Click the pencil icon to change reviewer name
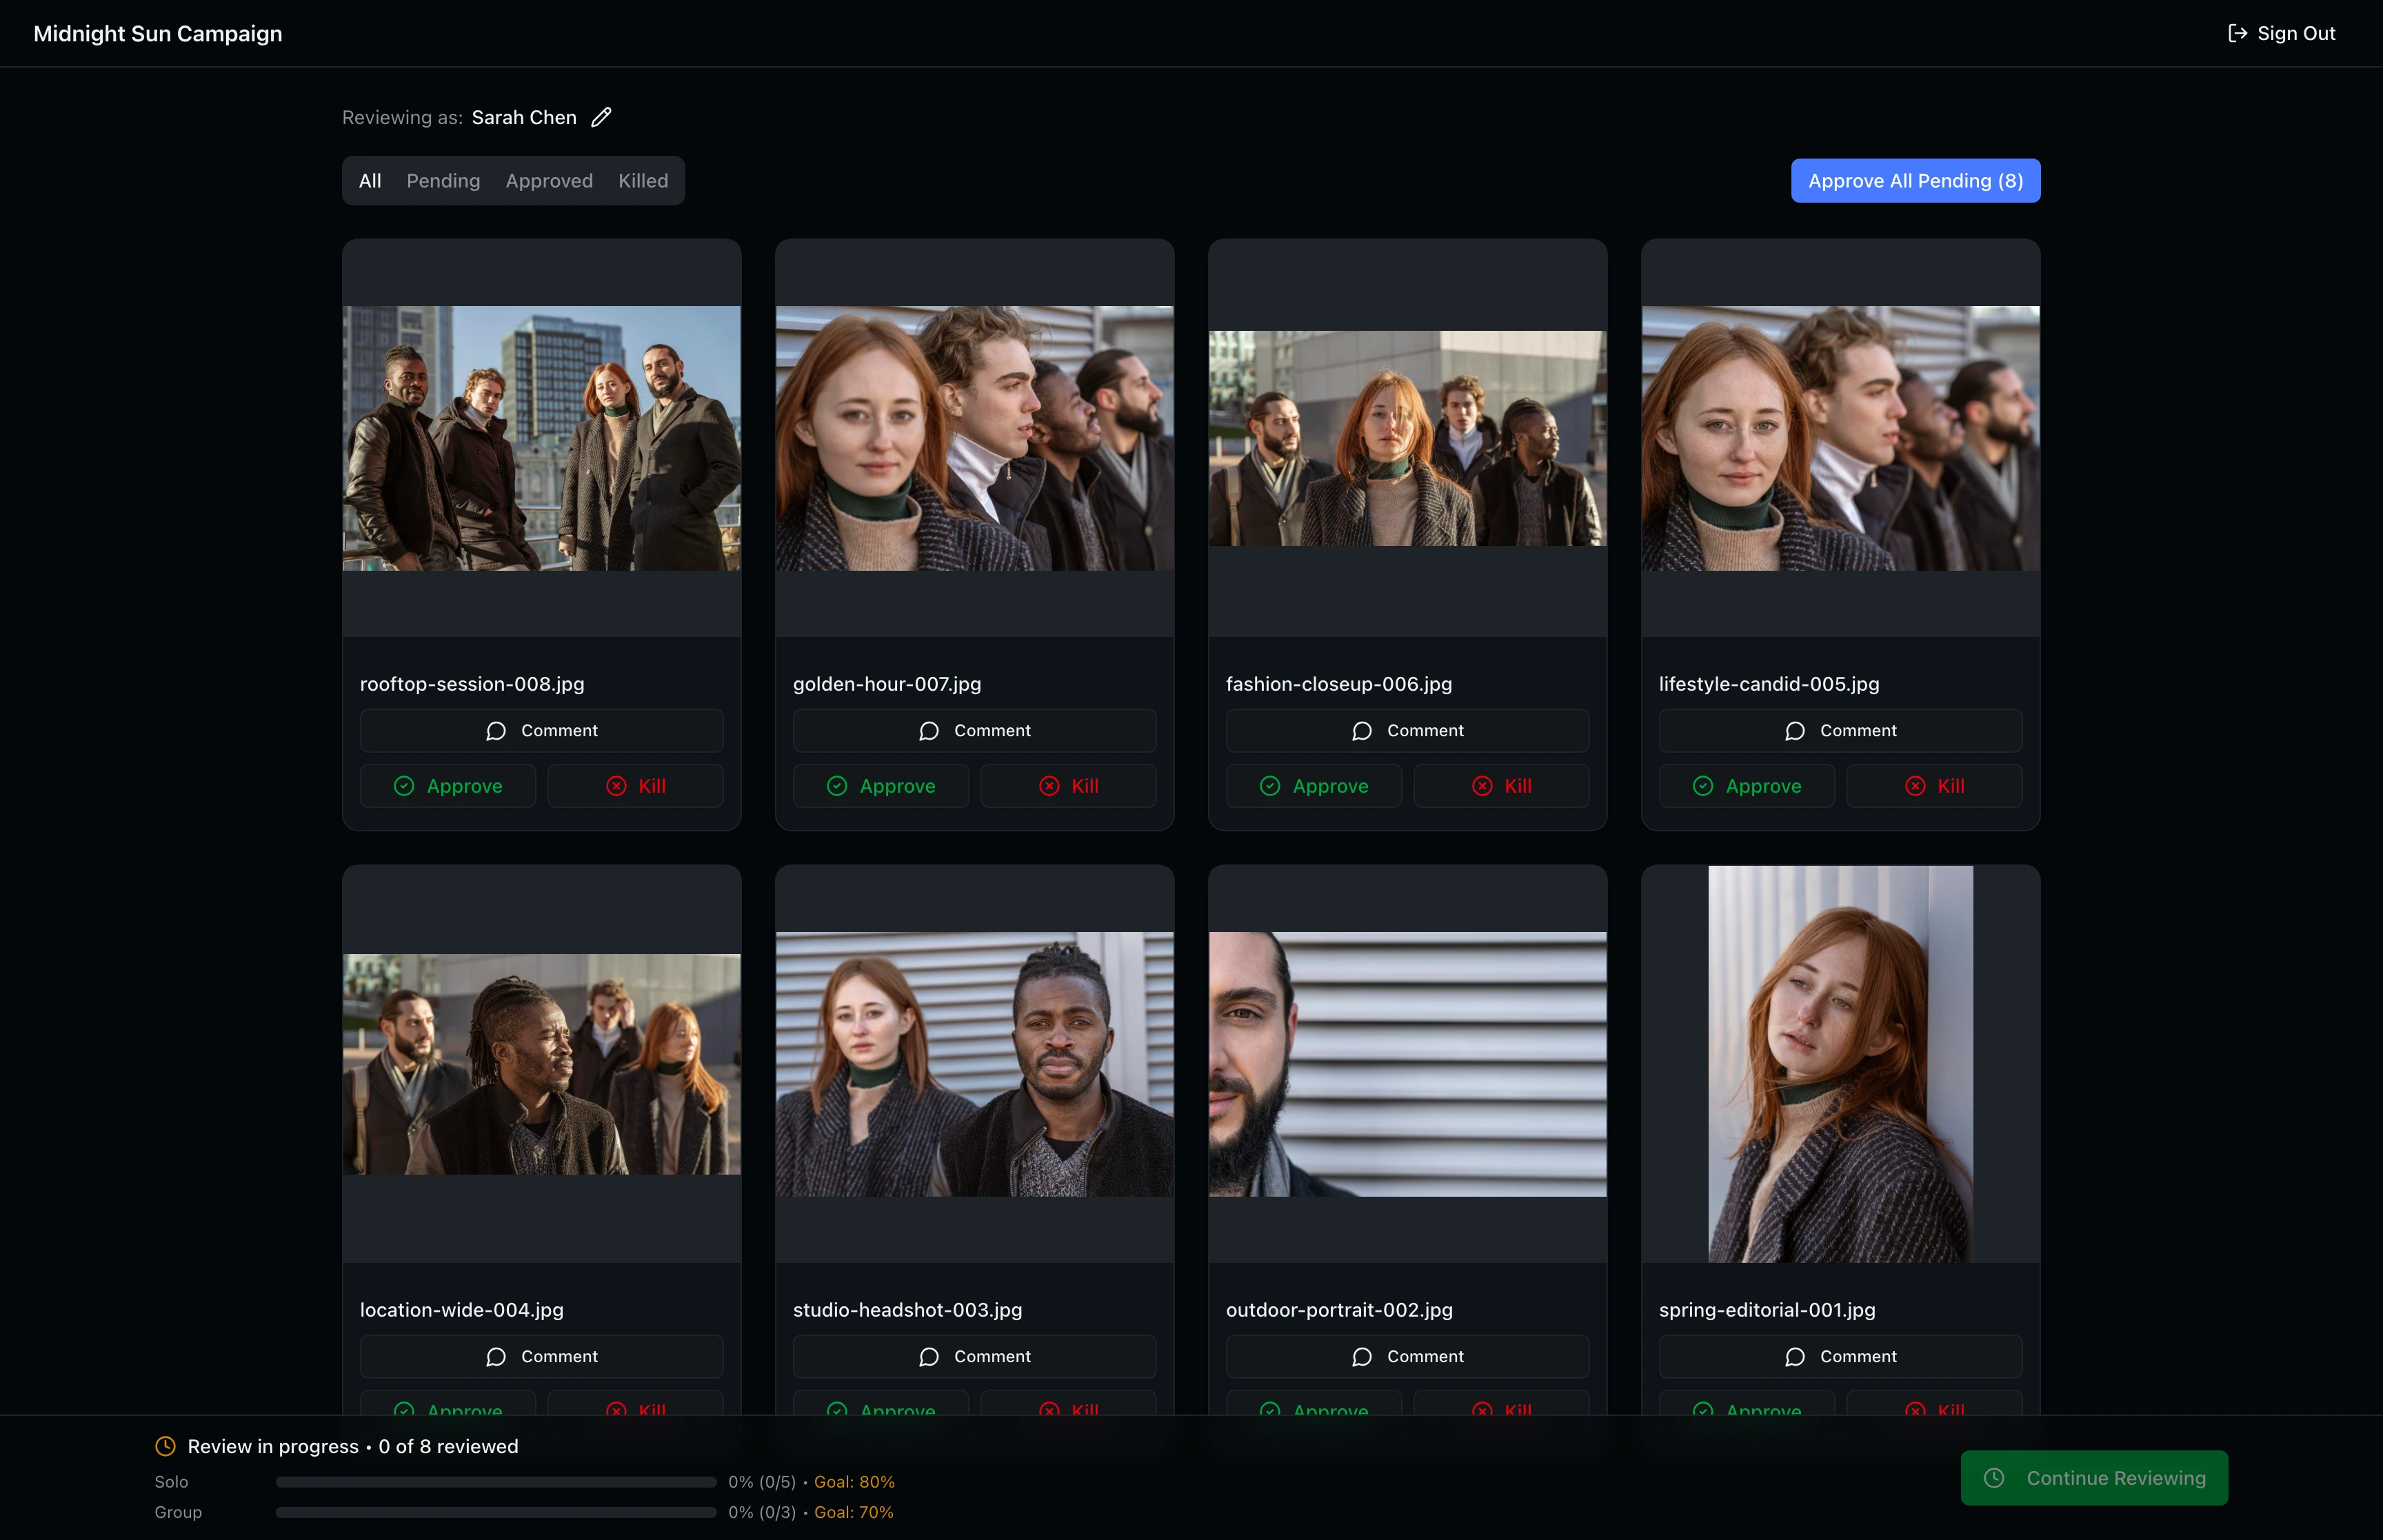 (x=601, y=117)
